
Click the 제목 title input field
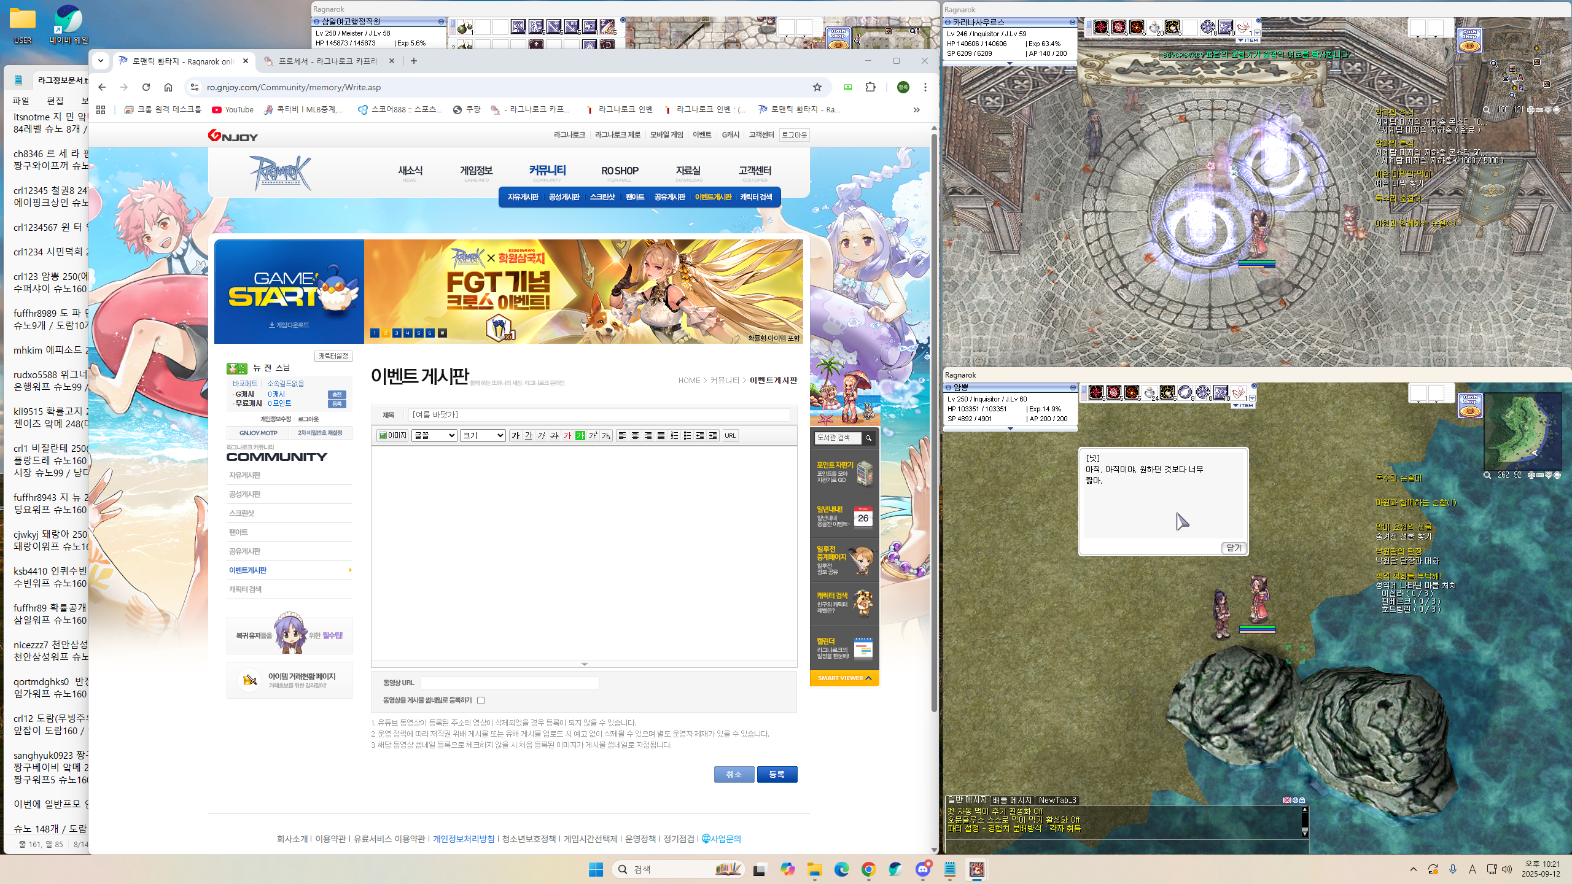tap(599, 415)
